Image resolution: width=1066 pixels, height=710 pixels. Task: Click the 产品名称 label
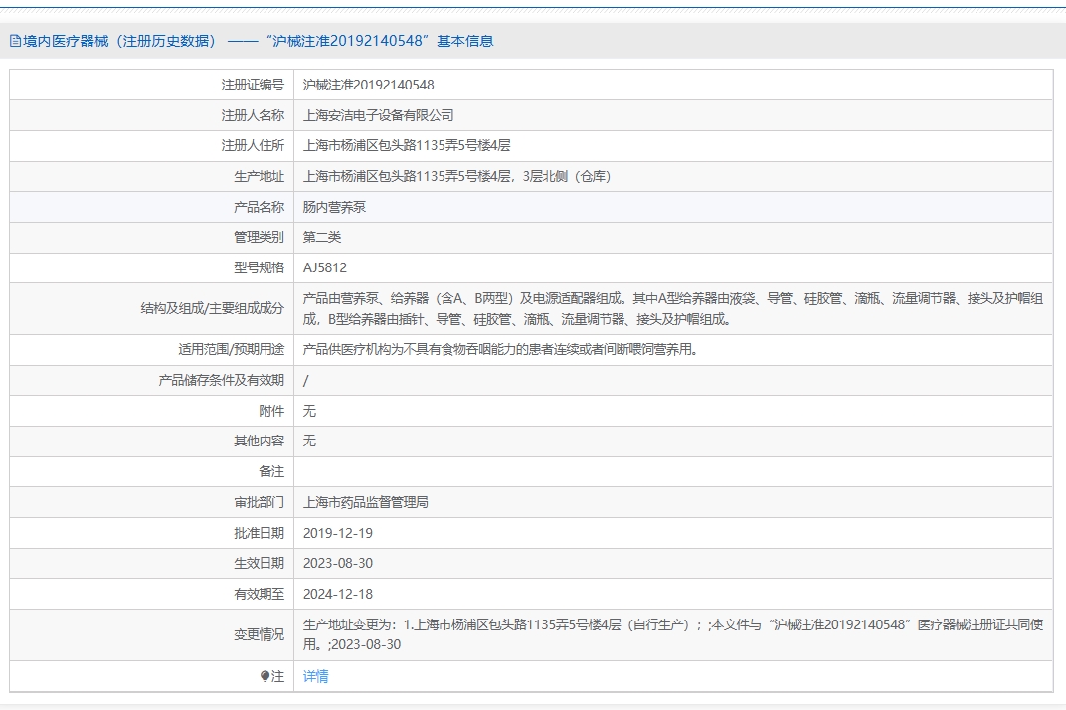coord(259,208)
